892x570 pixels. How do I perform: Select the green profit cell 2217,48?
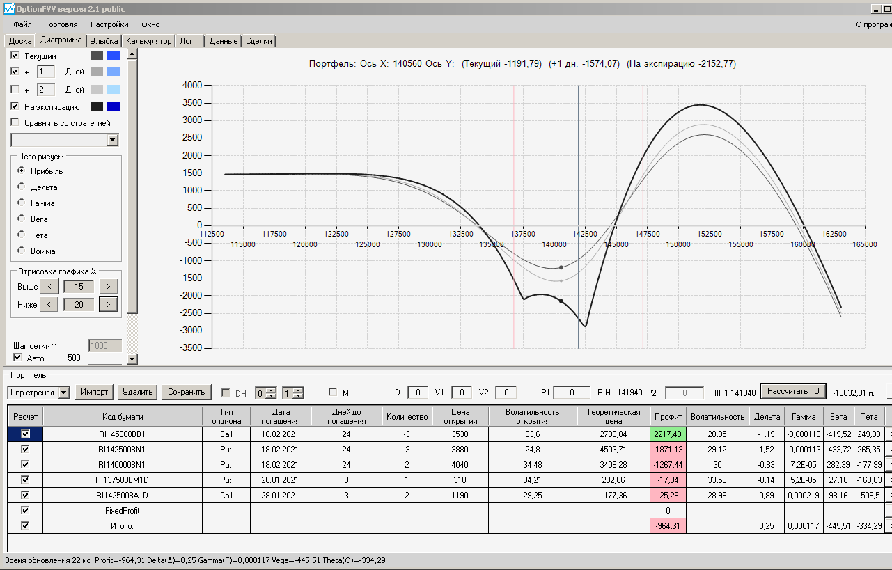[x=668, y=434]
